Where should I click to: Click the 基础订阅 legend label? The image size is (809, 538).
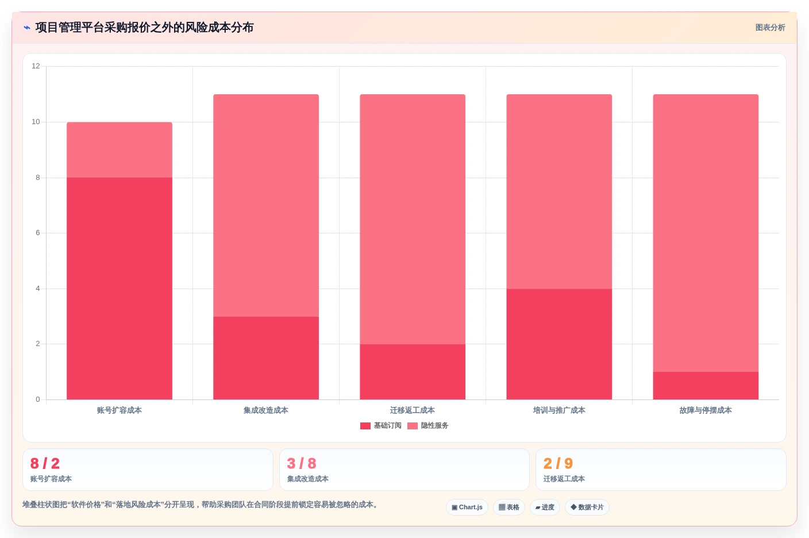[x=387, y=426]
